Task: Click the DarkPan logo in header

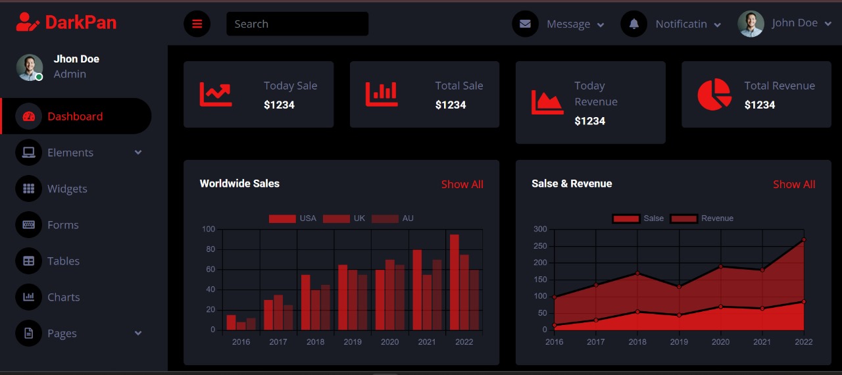Action: [x=66, y=22]
